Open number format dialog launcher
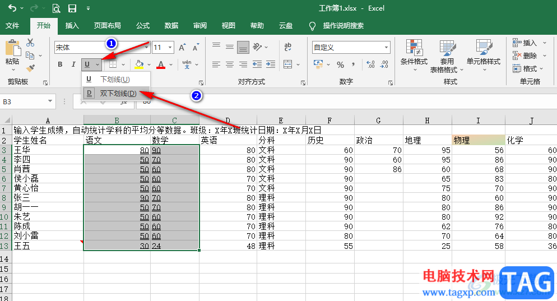The height and width of the screenshot is (301, 557). (x=391, y=83)
